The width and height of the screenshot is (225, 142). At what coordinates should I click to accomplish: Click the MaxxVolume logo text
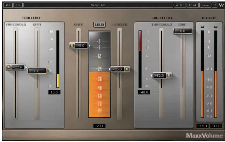[x=204, y=136]
